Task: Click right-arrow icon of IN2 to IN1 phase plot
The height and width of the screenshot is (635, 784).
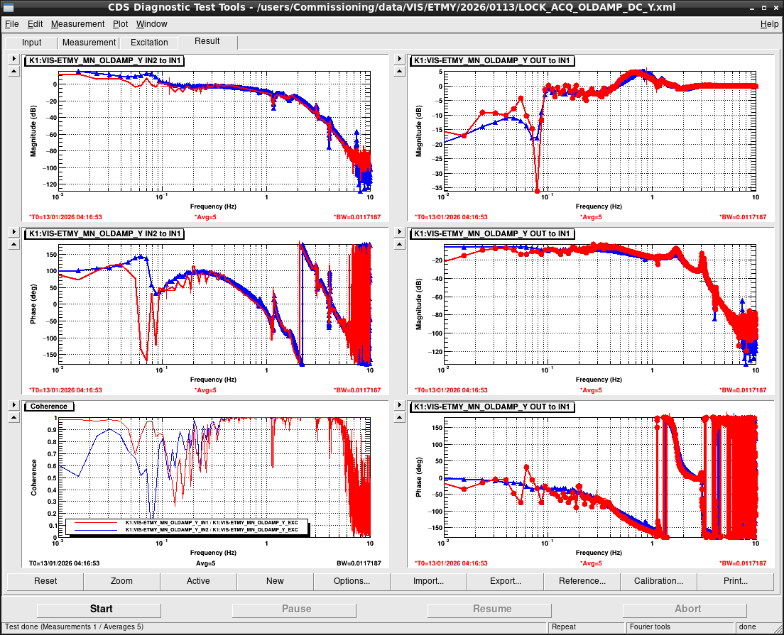Action: click(14, 232)
